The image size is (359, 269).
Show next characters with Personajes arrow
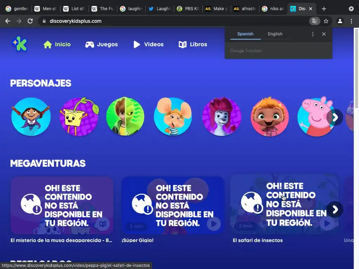point(335,117)
